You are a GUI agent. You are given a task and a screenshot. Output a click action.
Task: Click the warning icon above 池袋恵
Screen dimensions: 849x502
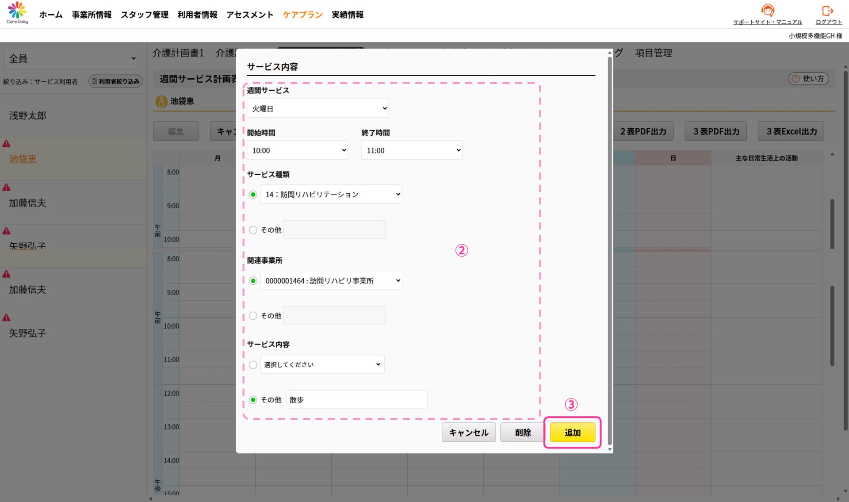tap(7, 144)
